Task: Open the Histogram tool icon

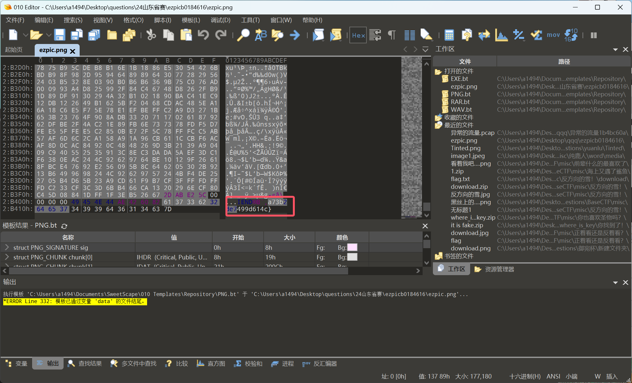Action: (501, 35)
